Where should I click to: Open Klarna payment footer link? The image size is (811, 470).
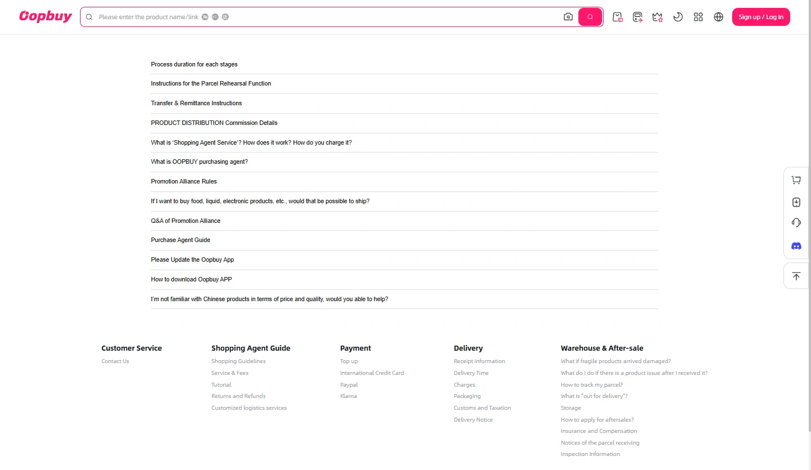349,396
